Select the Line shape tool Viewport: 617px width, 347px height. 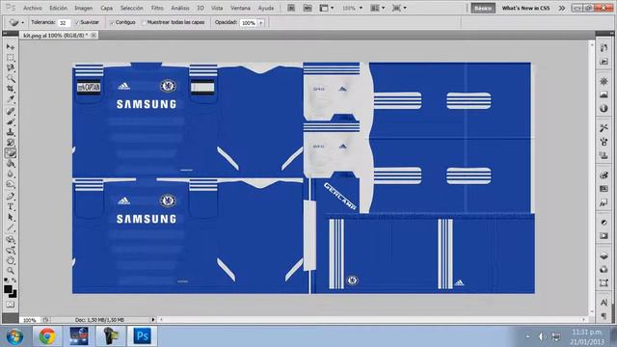(x=11, y=227)
